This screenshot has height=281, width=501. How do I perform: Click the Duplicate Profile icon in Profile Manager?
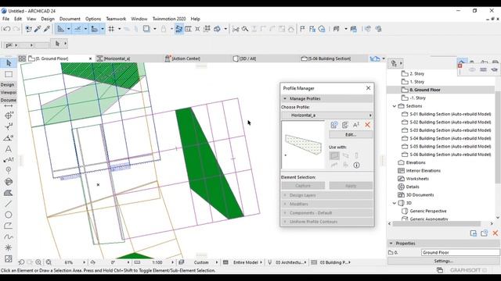pyautogui.click(x=345, y=125)
